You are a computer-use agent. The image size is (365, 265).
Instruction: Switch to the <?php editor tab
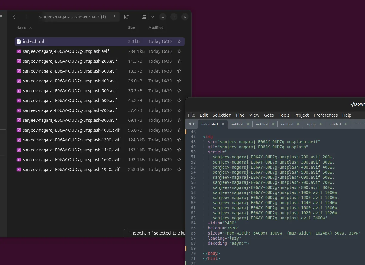point(311,124)
